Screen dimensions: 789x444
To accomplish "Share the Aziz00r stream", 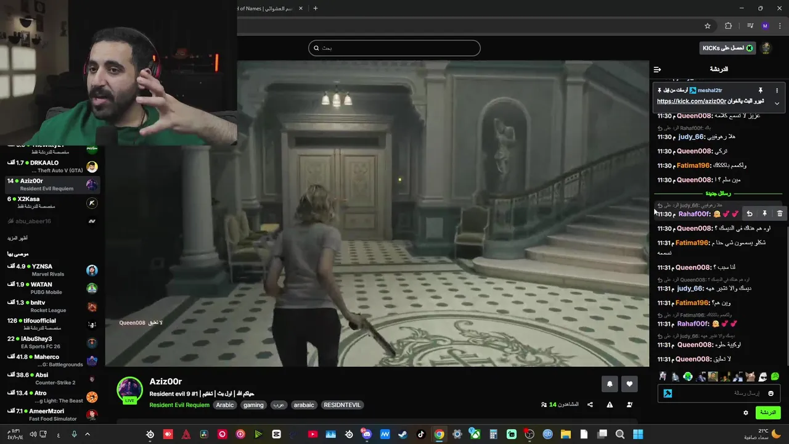I will 590,405.
